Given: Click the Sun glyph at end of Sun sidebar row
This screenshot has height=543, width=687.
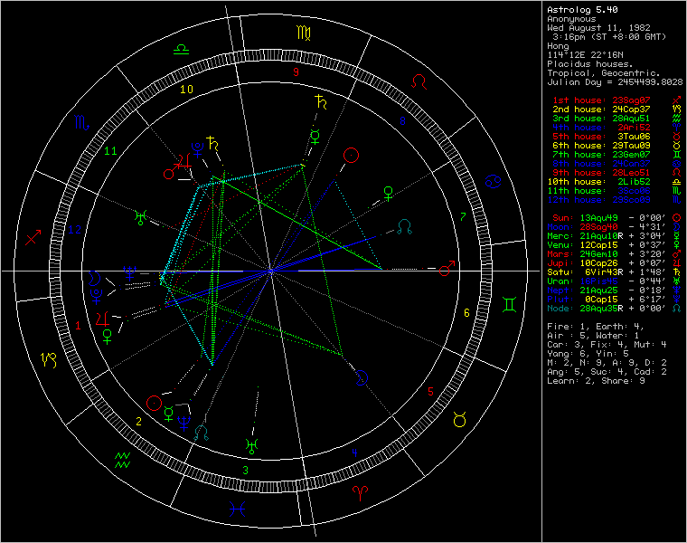Looking at the screenshot, I should click(676, 218).
